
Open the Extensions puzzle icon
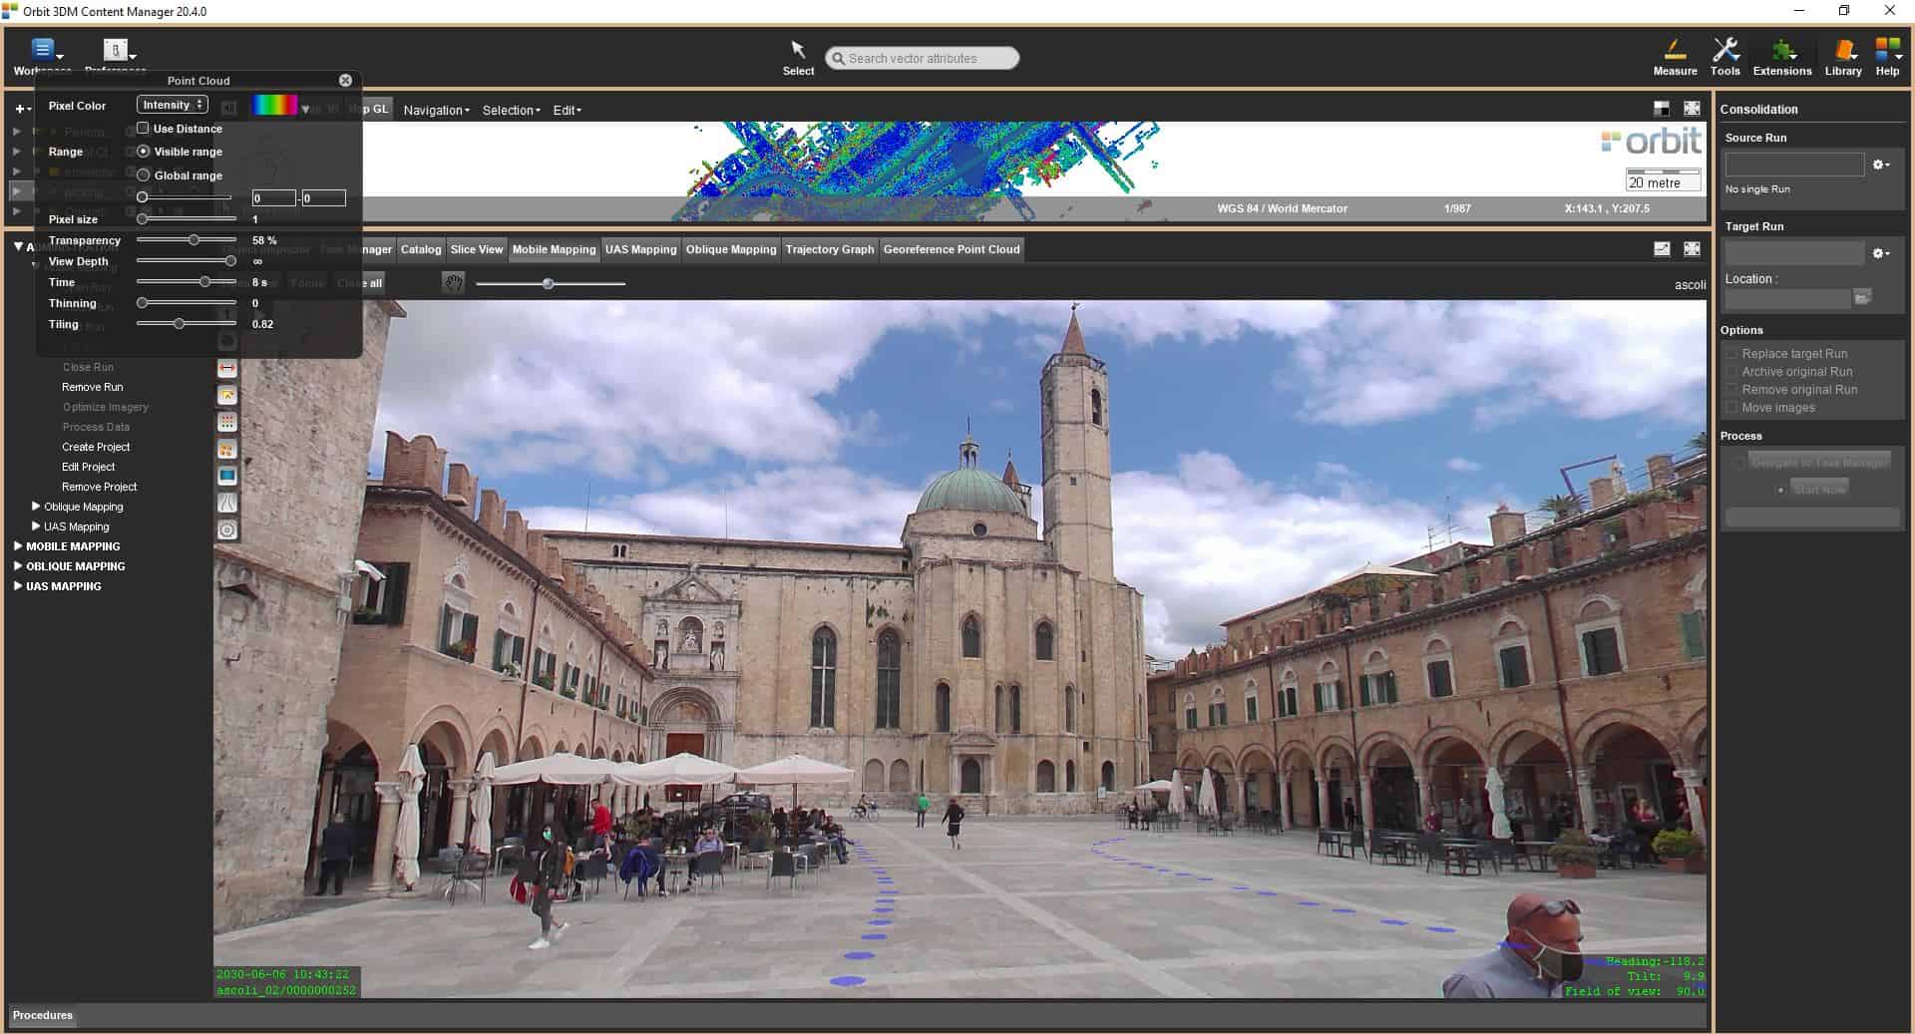(x=1781, y=51)
